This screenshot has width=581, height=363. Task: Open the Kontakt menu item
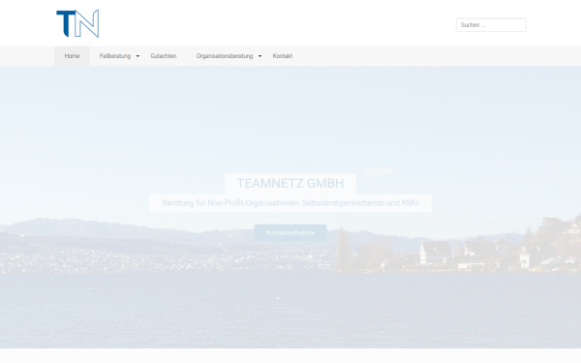point(283,56)
